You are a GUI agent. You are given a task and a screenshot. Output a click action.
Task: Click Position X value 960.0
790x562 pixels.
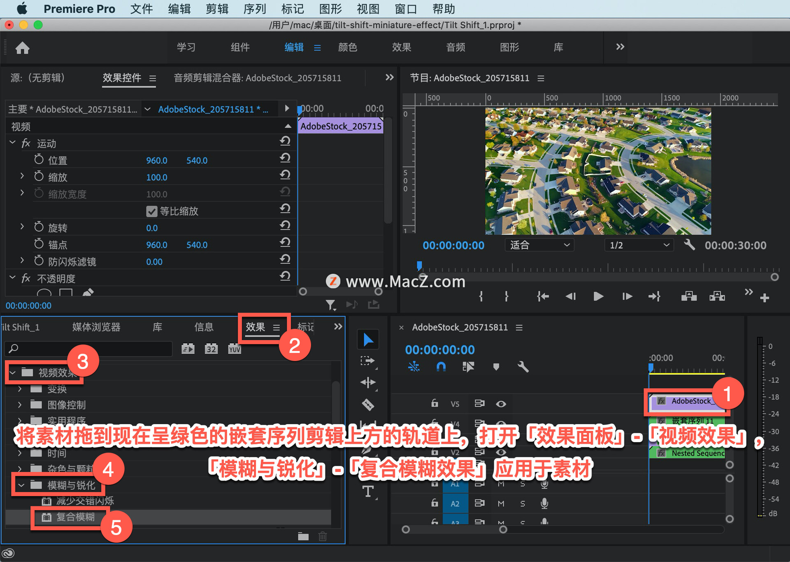click(157, 160)
